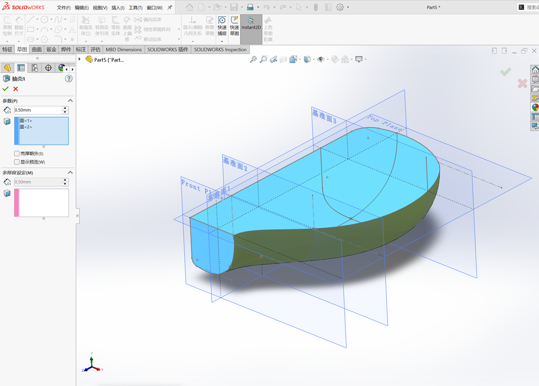Open the Display Style dropdown arrow
Image resolution: width=539 pixels, height=386 pixels.
[x=314, y=59]
